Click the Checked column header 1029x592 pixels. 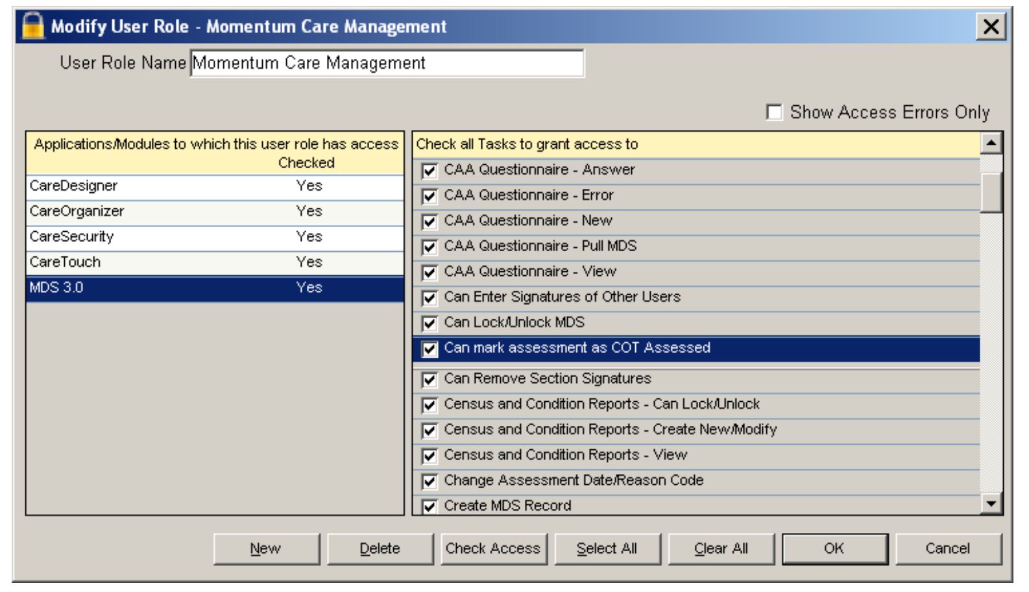(x=306, y=163)
